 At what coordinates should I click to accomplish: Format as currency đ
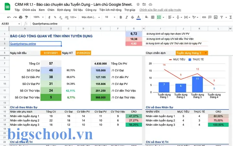(49, 17)
